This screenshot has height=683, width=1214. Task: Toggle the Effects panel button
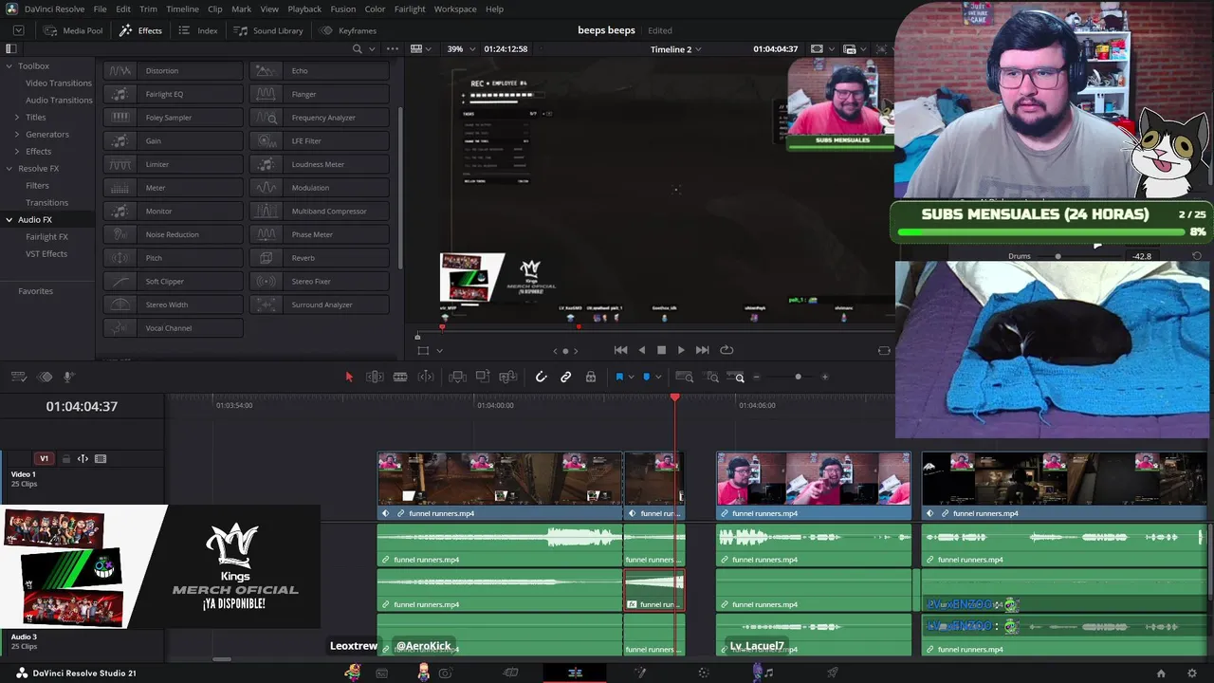[x=140, y=30]
